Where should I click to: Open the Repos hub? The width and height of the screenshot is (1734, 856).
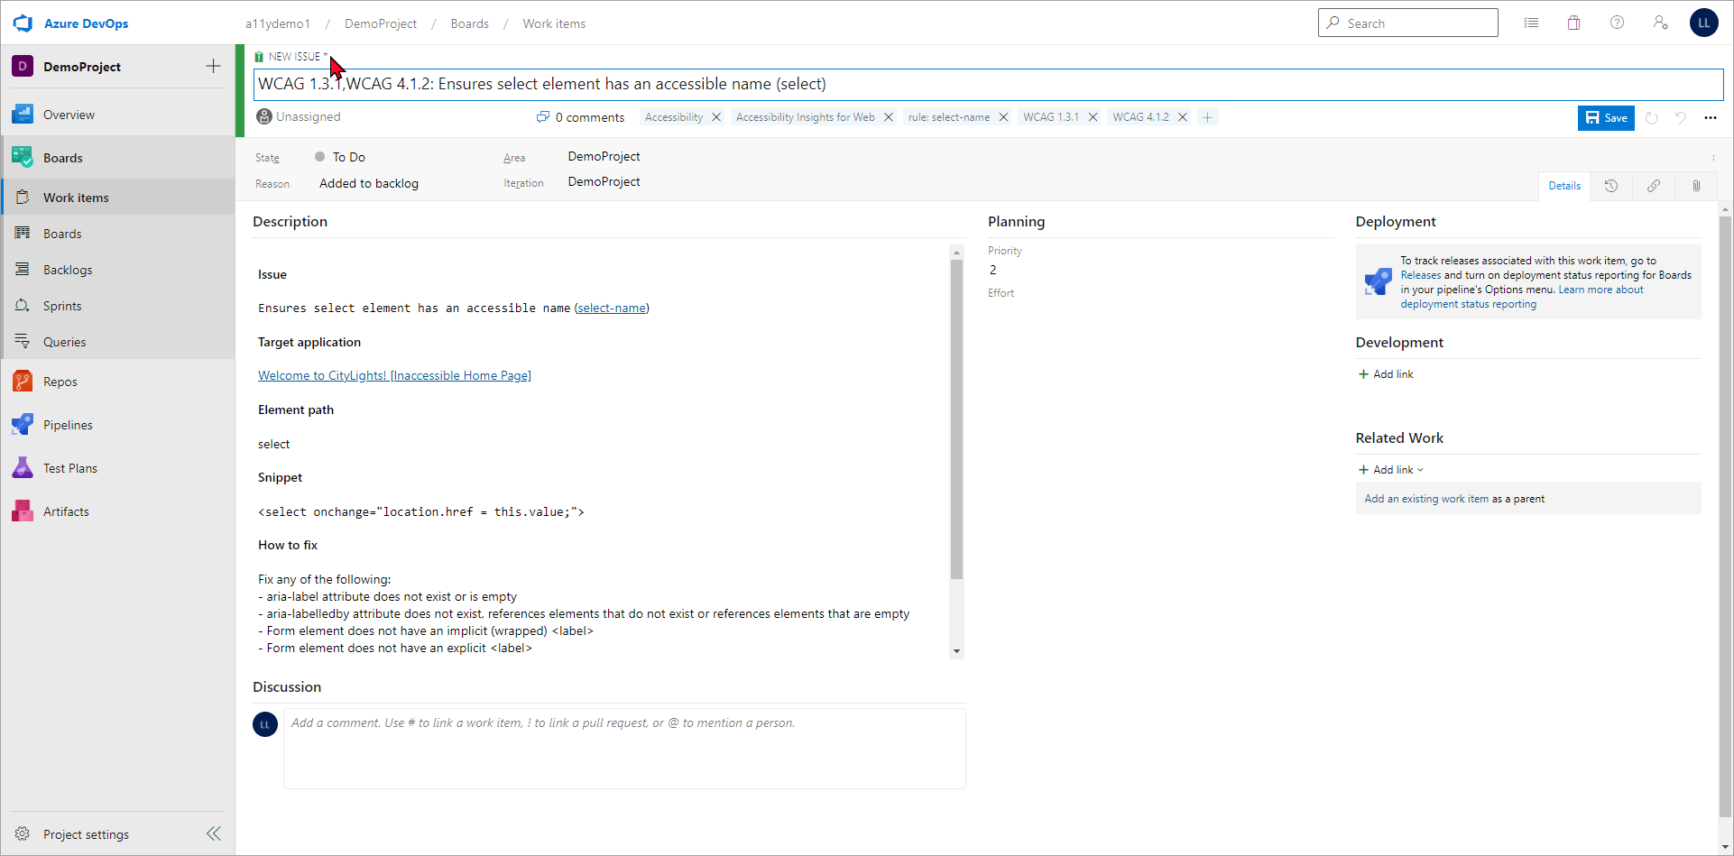[117, 382]
